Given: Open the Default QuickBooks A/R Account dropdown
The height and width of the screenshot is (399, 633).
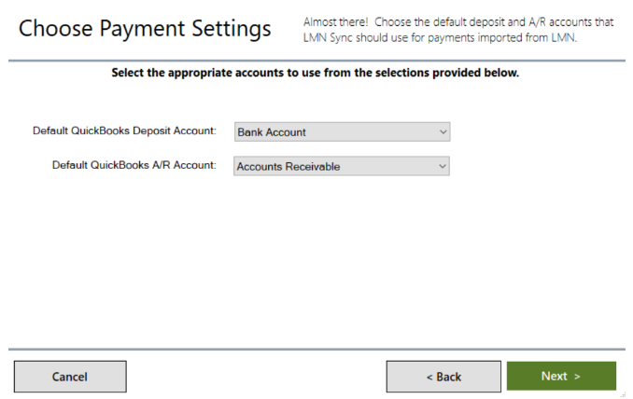Looking at the screenshot, I should (x=342, y=166).
